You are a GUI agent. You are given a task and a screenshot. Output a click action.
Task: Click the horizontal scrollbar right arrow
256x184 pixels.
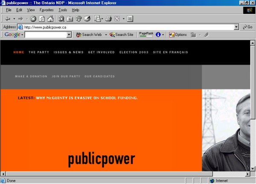point(247,174)
